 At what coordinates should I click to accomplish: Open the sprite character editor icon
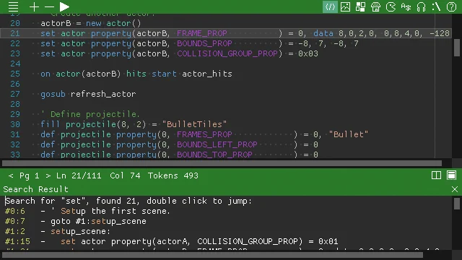pos(391,6)
